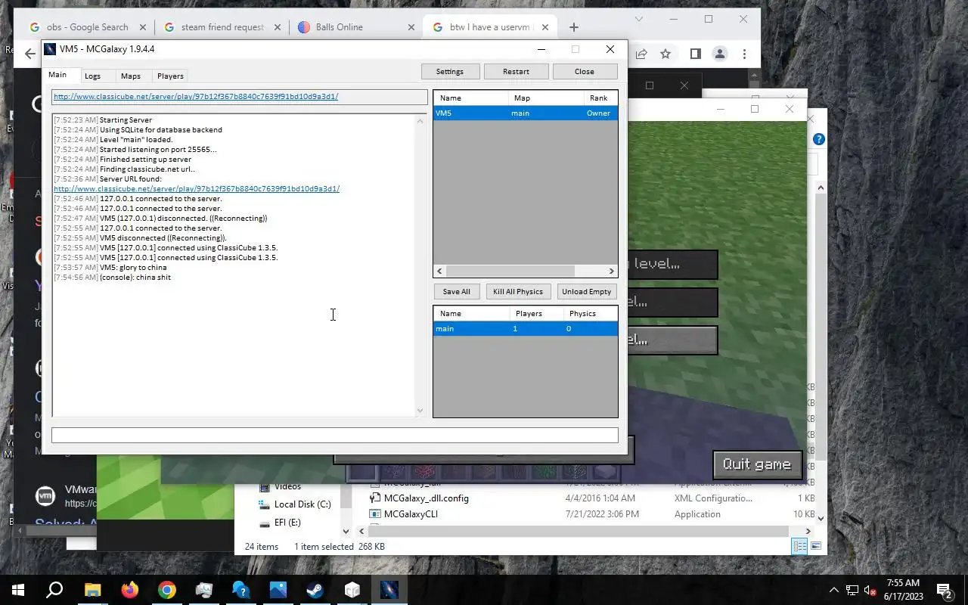
Task: Click Kill All Physics button
Action: 518,291
